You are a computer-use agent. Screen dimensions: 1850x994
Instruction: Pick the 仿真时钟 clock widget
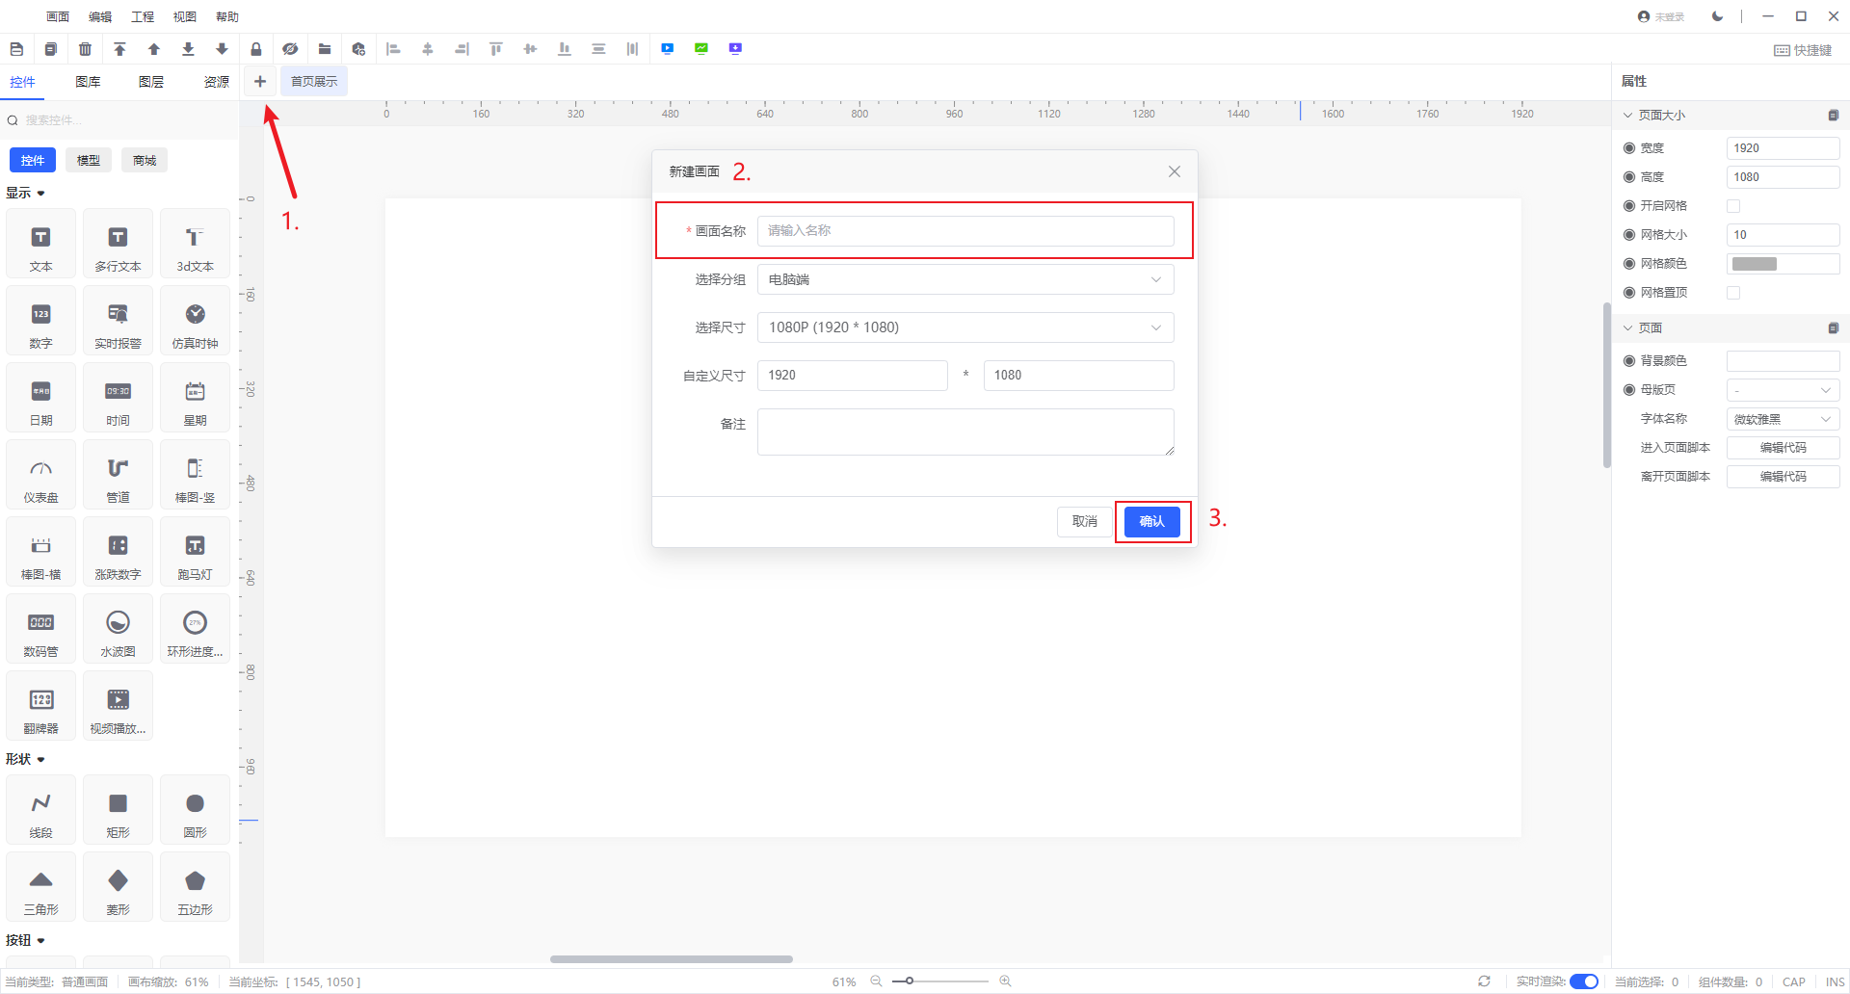(195, 324)
